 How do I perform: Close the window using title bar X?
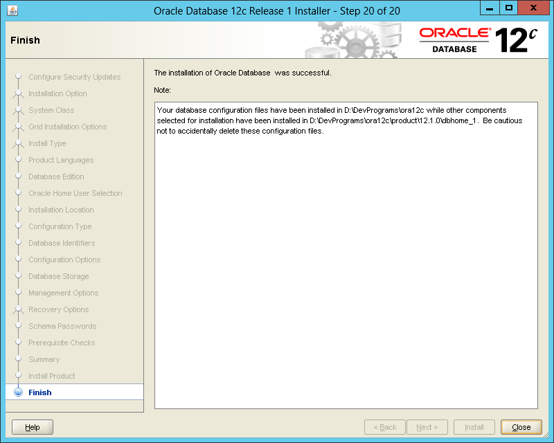click(x=533, y=8)
